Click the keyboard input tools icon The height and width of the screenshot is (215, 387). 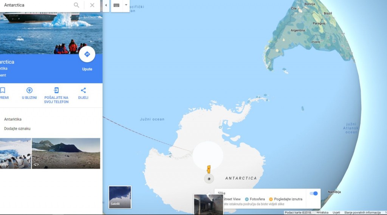pos(116,5)
